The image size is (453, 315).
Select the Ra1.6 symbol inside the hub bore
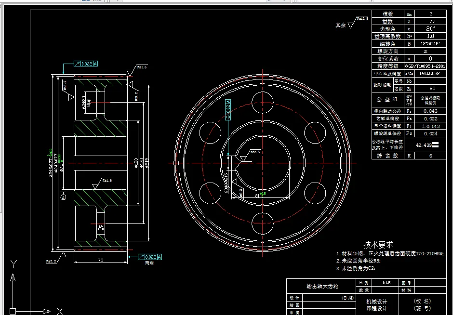click(x=102, y=184)
